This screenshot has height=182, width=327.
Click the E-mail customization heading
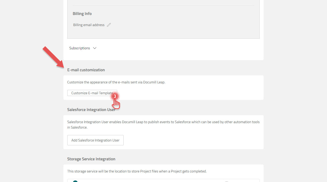(86, 70)
